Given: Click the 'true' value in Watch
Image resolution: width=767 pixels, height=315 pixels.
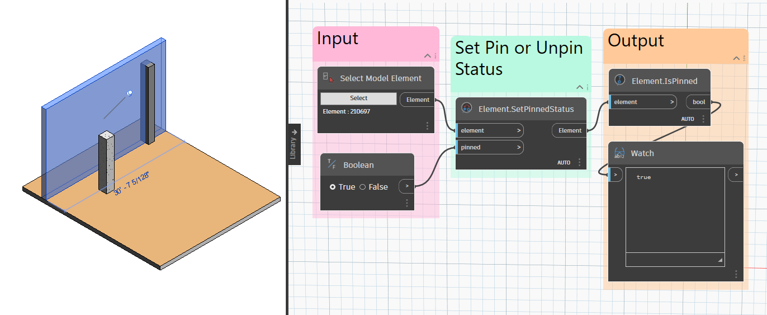Looking at the screenshot, I should click(x=643, y=177).
